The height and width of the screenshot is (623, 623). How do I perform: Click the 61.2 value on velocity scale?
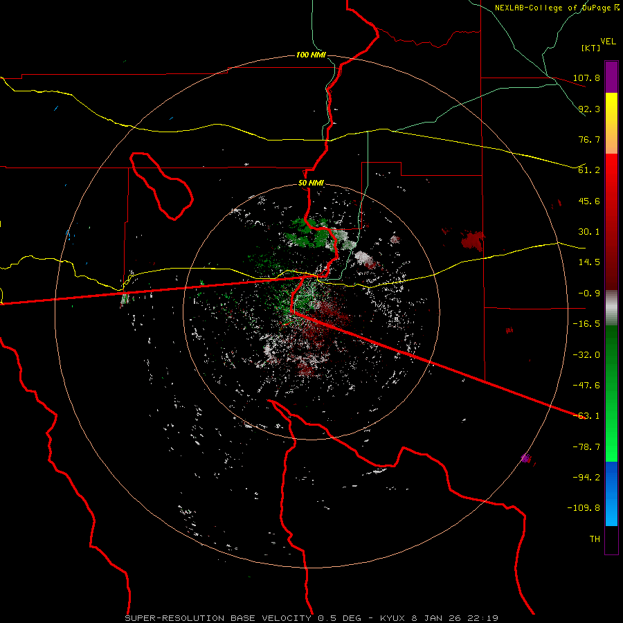click(589, 170)
